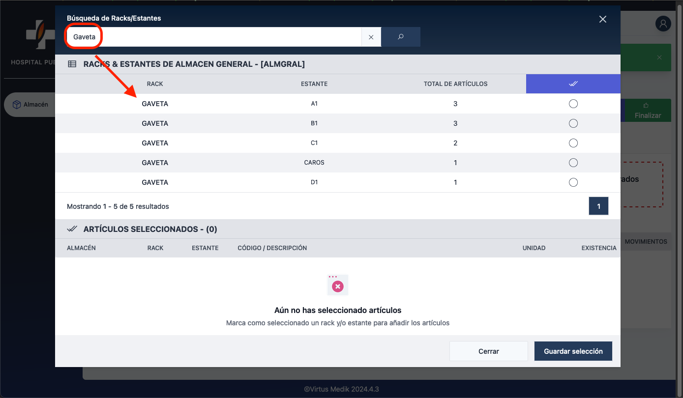683x398 pixels.
Task: Click the no-items-selected placeholder icon
Action: (338, 285)
